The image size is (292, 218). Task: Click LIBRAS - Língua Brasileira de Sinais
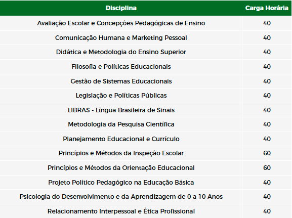tap(121, 110)
